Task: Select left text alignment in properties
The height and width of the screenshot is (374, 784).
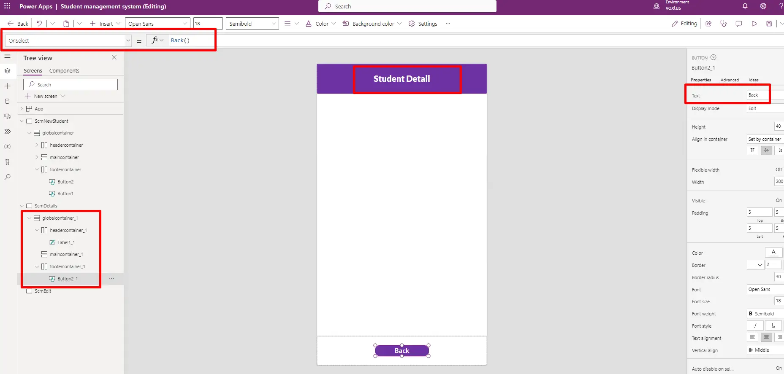Action: 753,337
